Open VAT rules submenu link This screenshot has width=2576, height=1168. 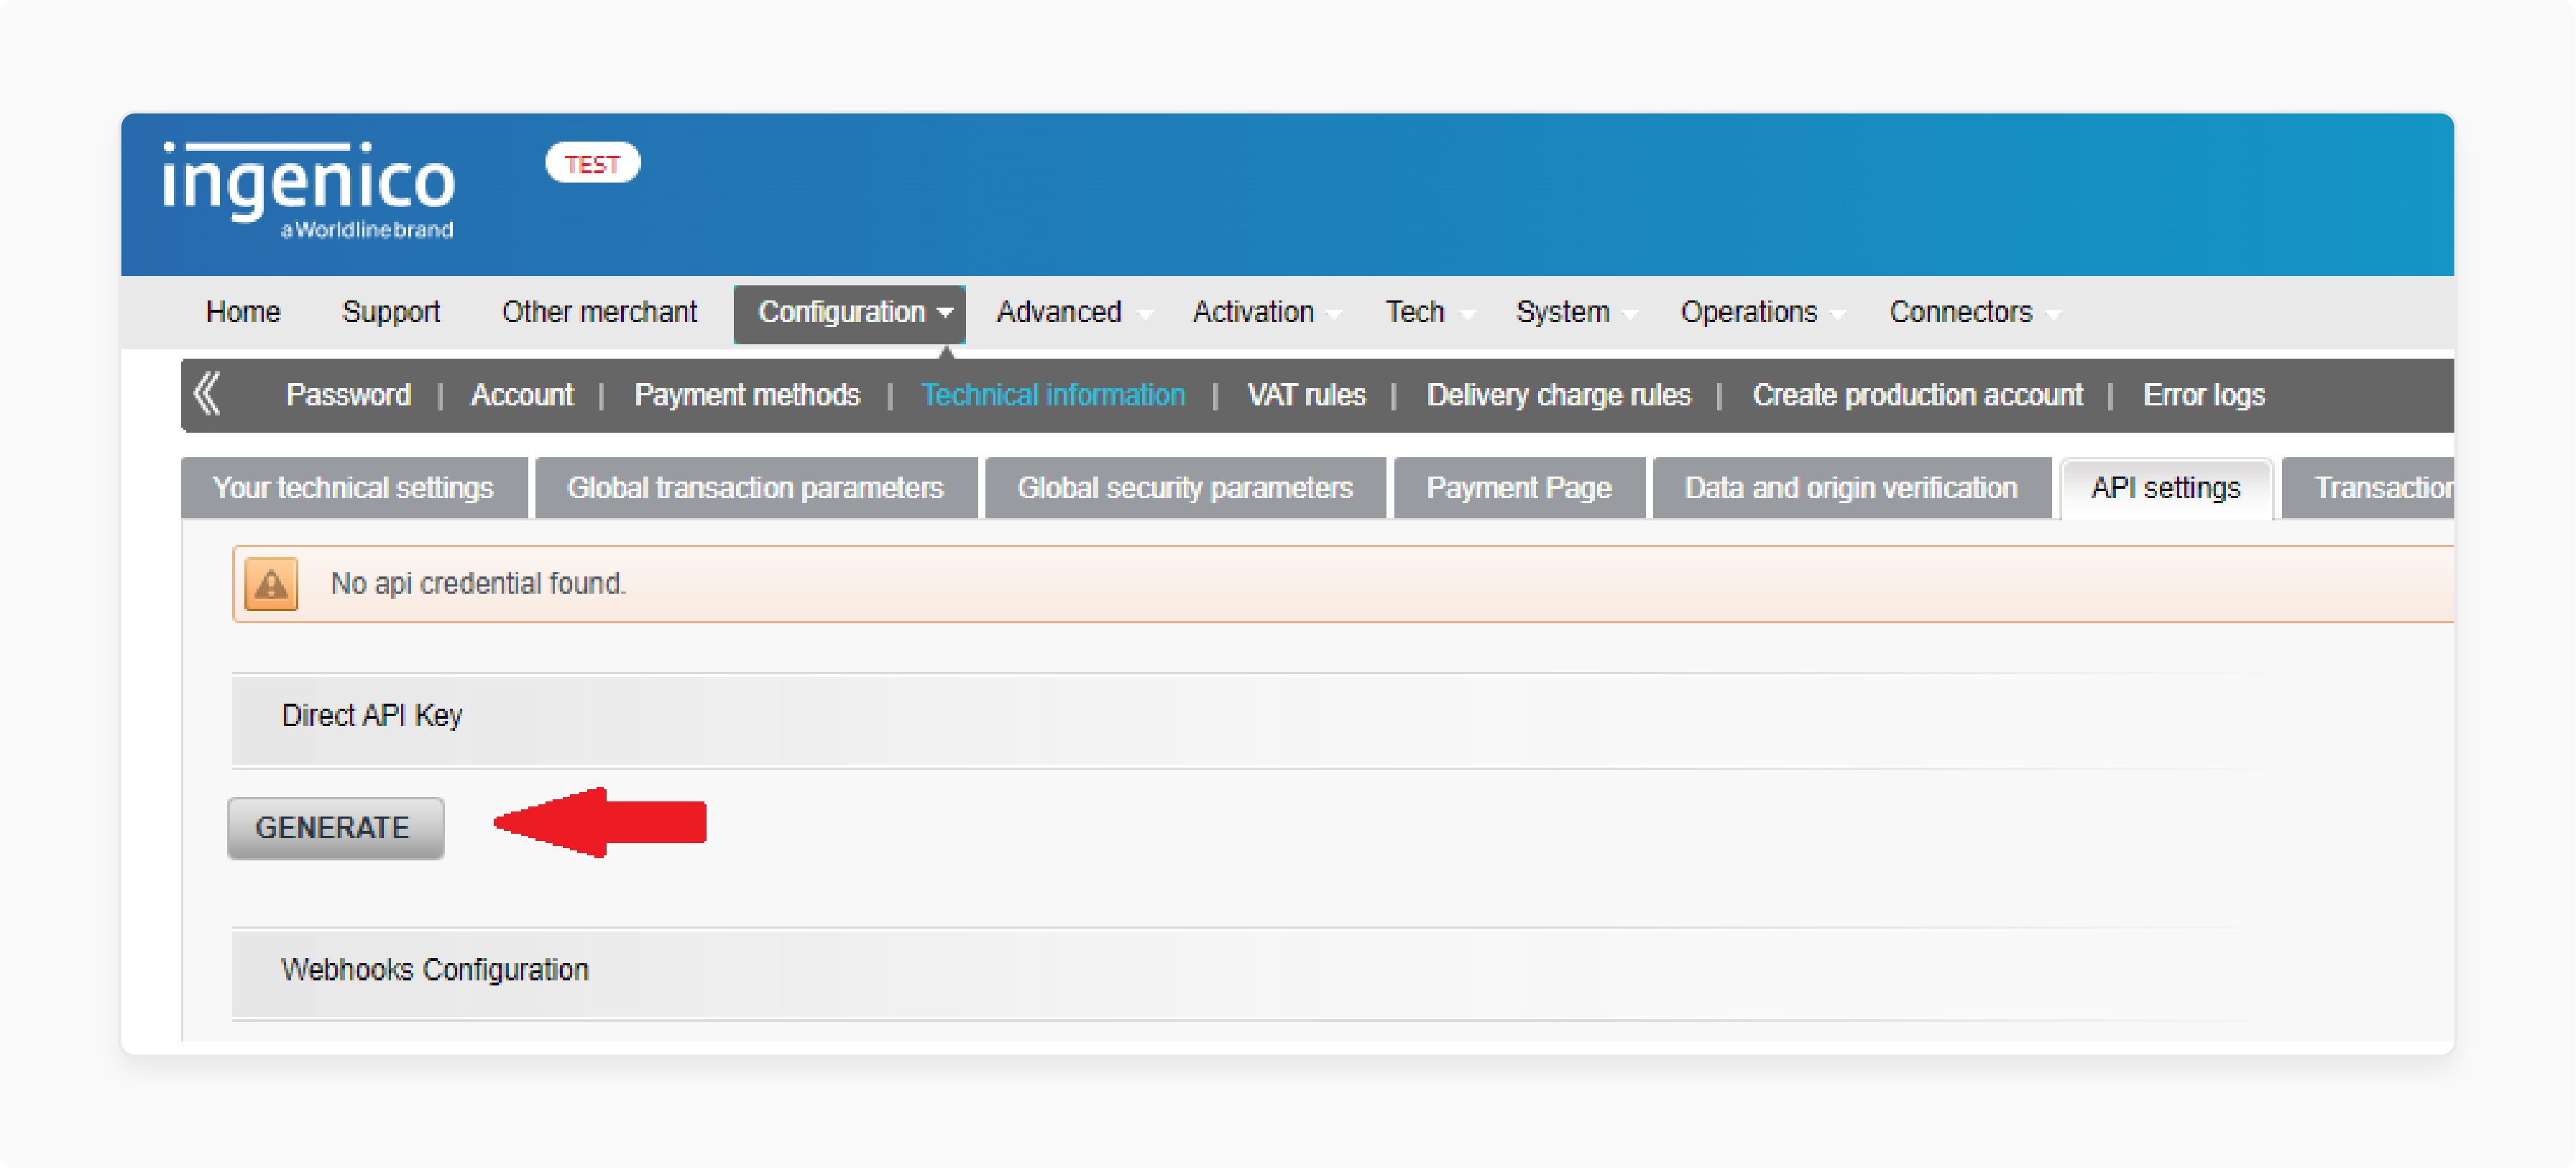click(x=1306, y=395)
